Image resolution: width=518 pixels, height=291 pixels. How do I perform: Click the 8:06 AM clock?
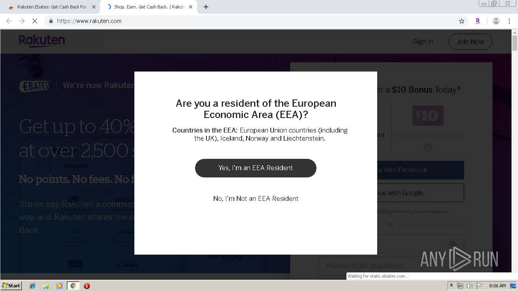pyautogui.click(x=497, y=286)
